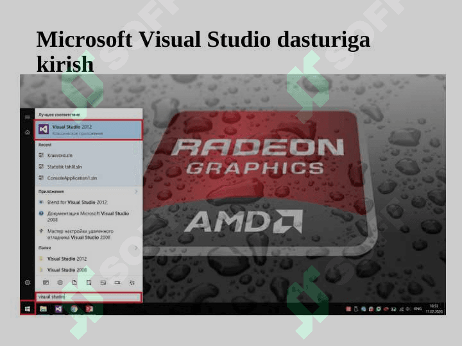The width and height of the screenshot is (462, 346).
Task: Open recent file ConsoleApplication1.sln
Action: (x=72, y=177)
